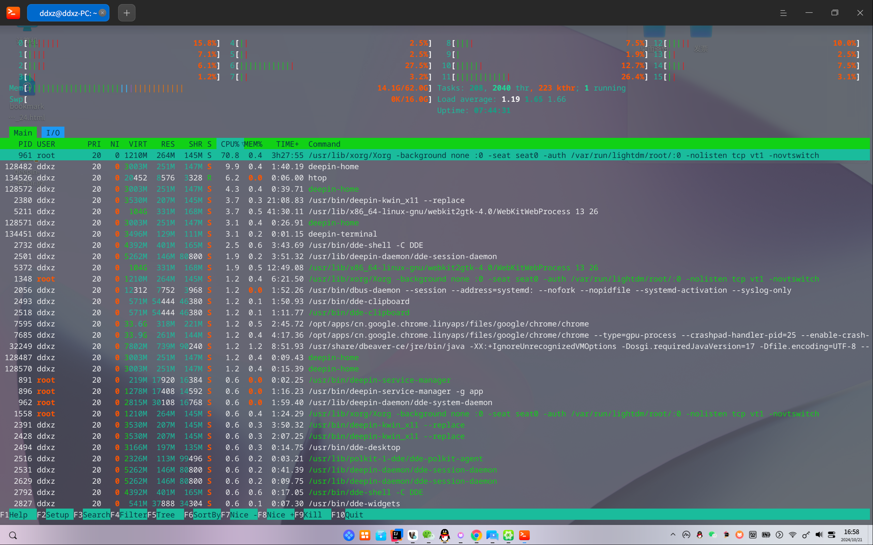The height and width of the screenshot is (545, 873).
Task: Select the Main tab in htop
Action: point(23,133)
